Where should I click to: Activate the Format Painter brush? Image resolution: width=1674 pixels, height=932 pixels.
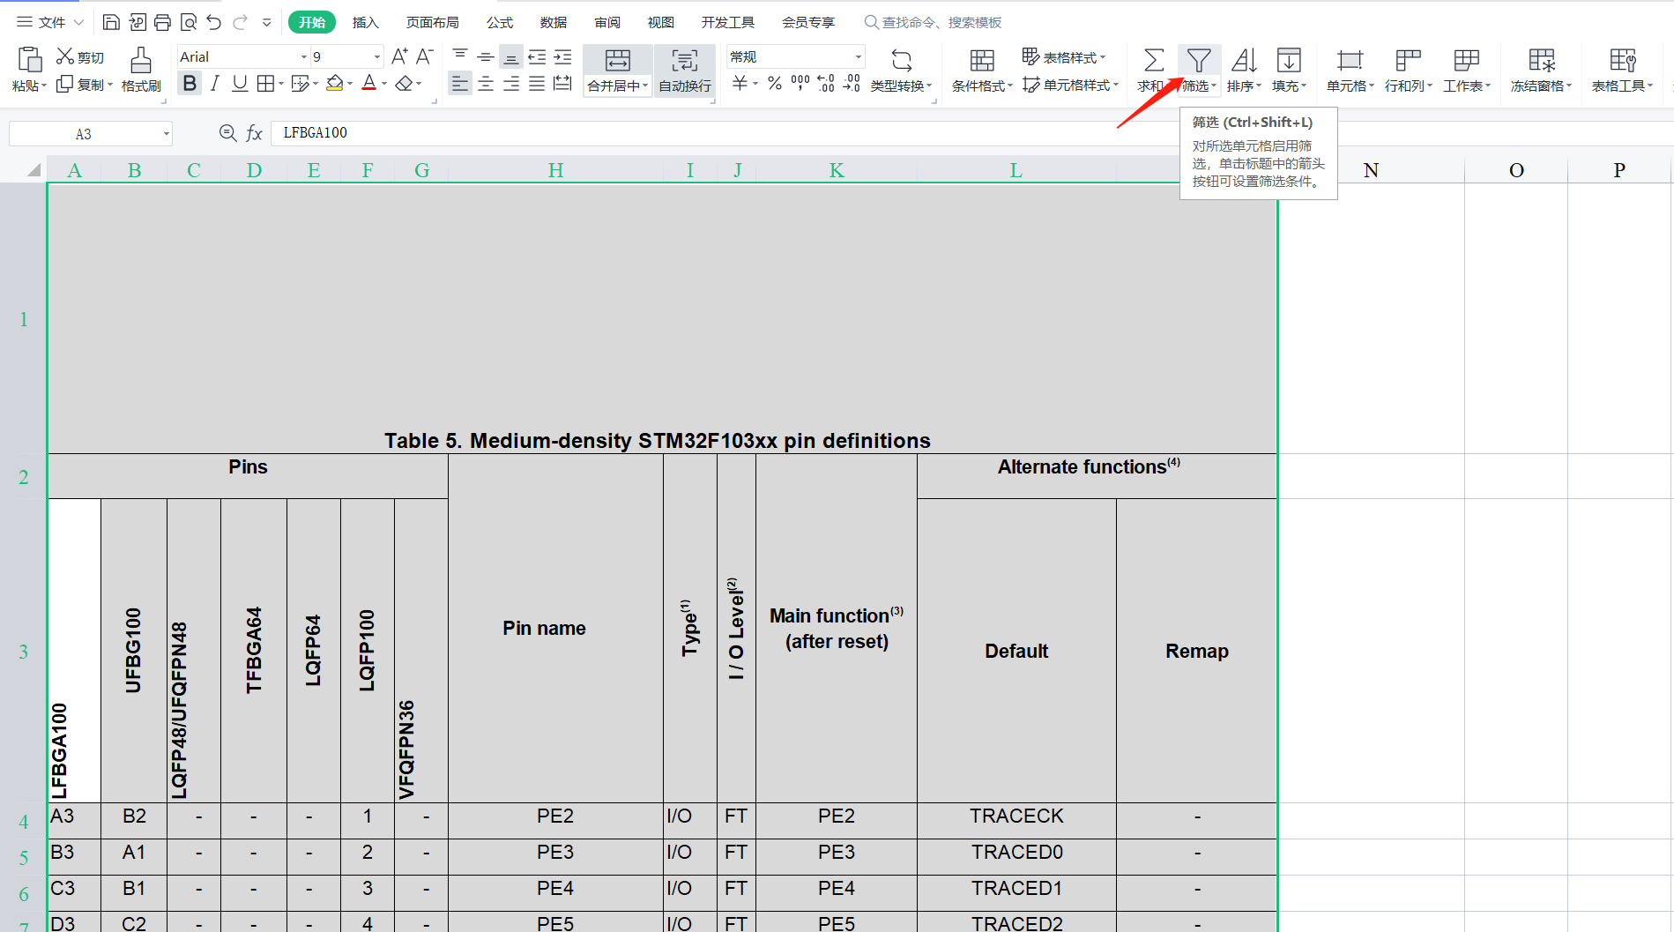click(x=141, y=60)
